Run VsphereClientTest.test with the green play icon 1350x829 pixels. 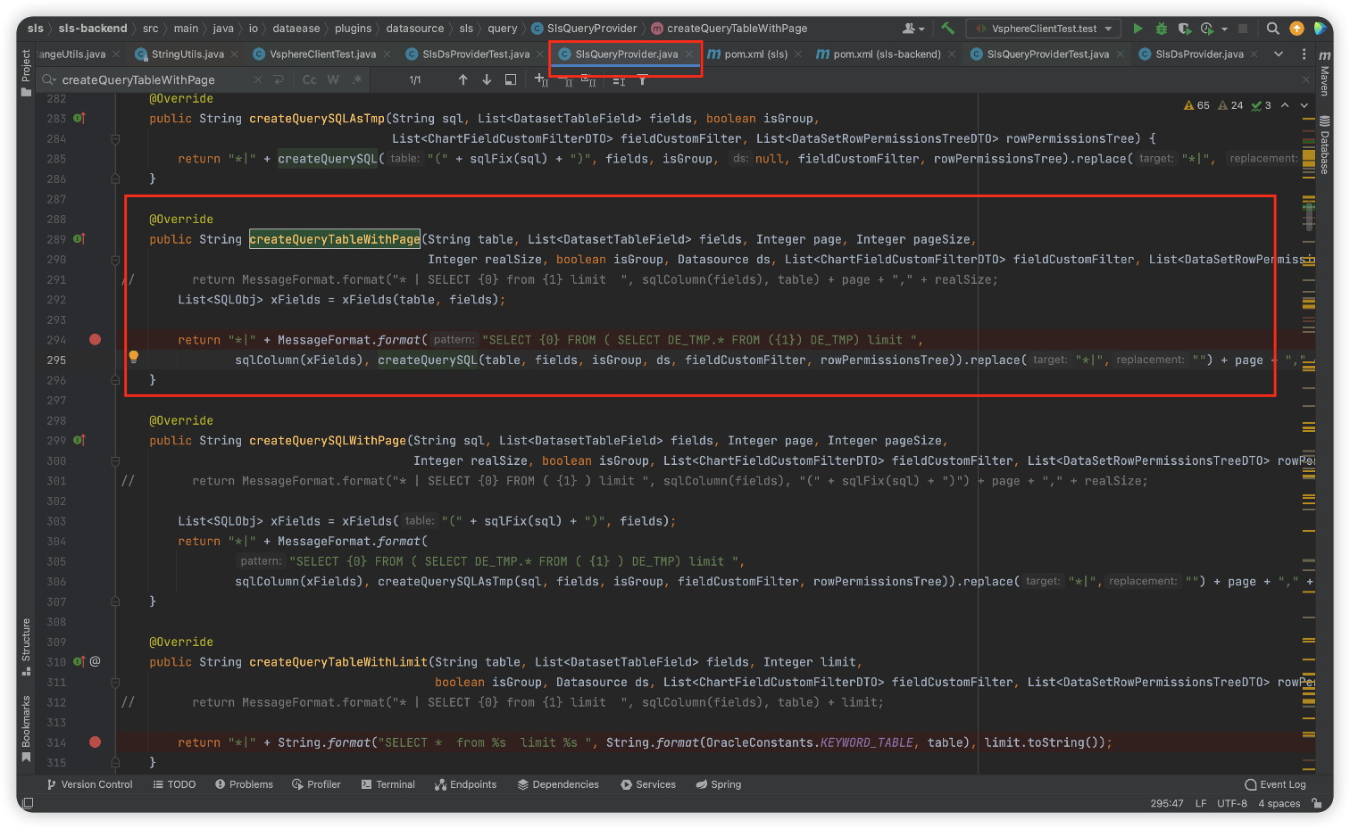coord(1137,29)
